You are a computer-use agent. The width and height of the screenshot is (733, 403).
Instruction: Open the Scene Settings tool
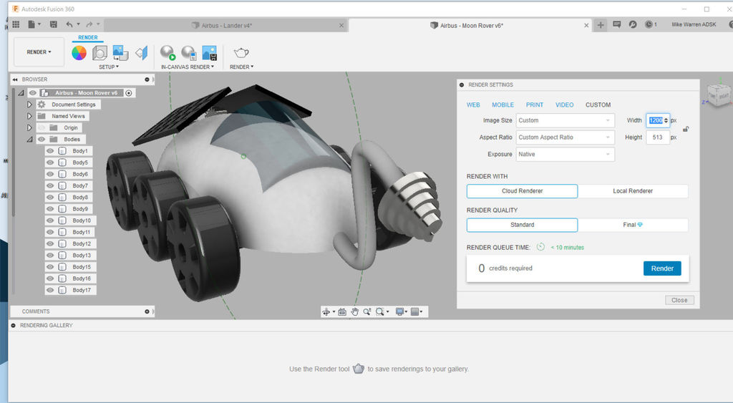pos(99,53)
